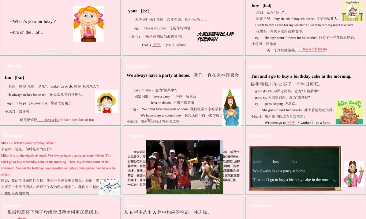Image resolution: width=366 pixels, height=219 pixels.
Task: Click the 'buy [bai]' headword
Action: (261, 5)
